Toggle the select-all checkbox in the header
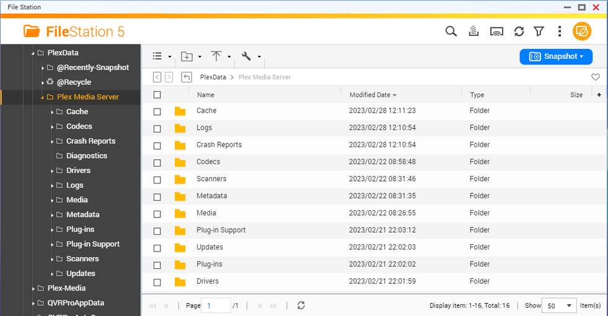 tap(157, 95)
